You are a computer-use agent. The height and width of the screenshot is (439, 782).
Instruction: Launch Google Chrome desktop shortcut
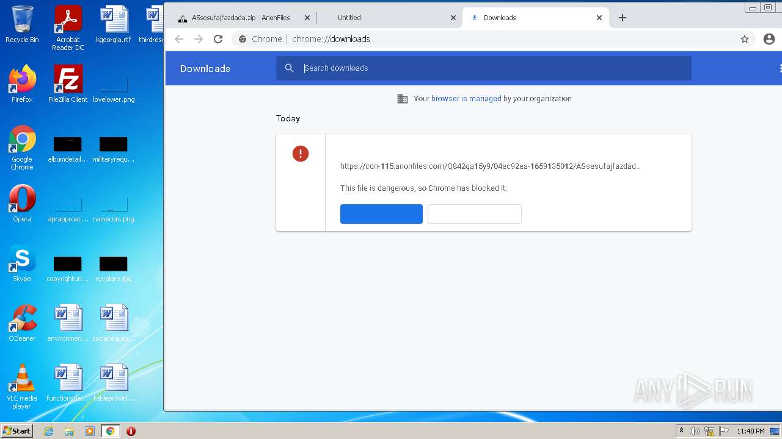point(22,148)
